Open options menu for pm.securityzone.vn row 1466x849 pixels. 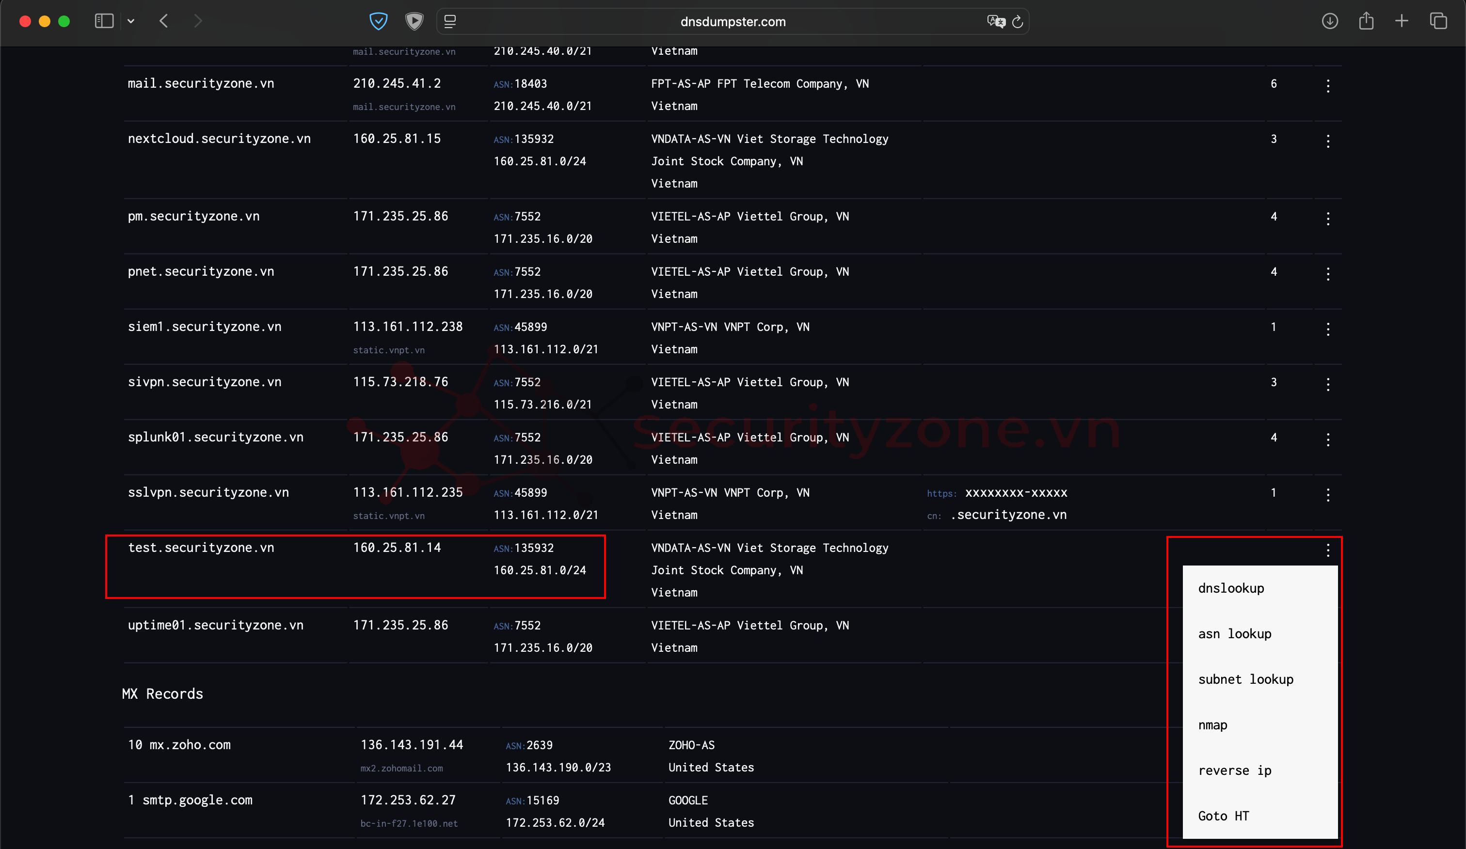[x=1328, y=219]
